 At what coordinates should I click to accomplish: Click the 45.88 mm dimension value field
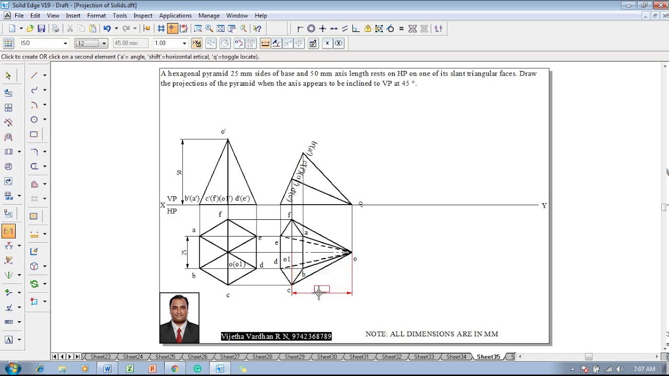point(131,43)
